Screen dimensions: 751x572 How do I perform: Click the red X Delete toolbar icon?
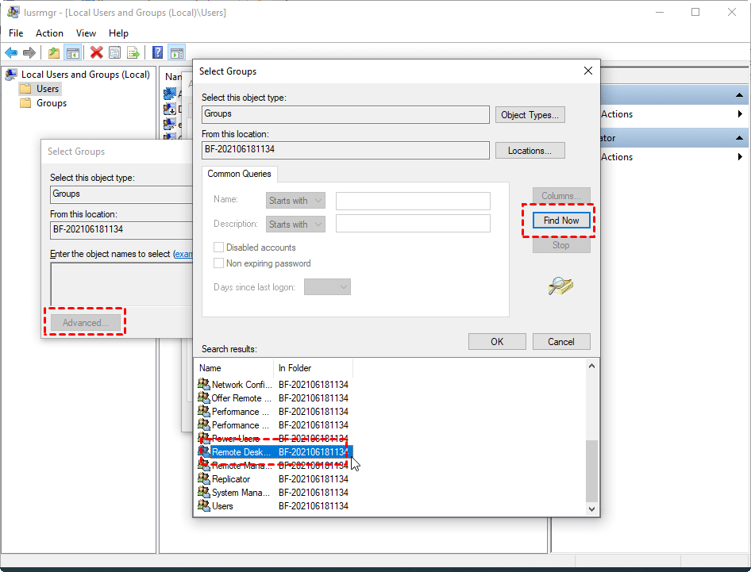96,53
